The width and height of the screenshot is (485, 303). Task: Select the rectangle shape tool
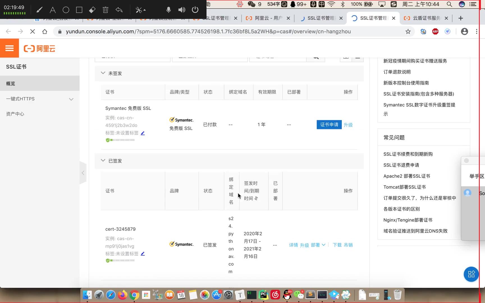tap(79, 10)
